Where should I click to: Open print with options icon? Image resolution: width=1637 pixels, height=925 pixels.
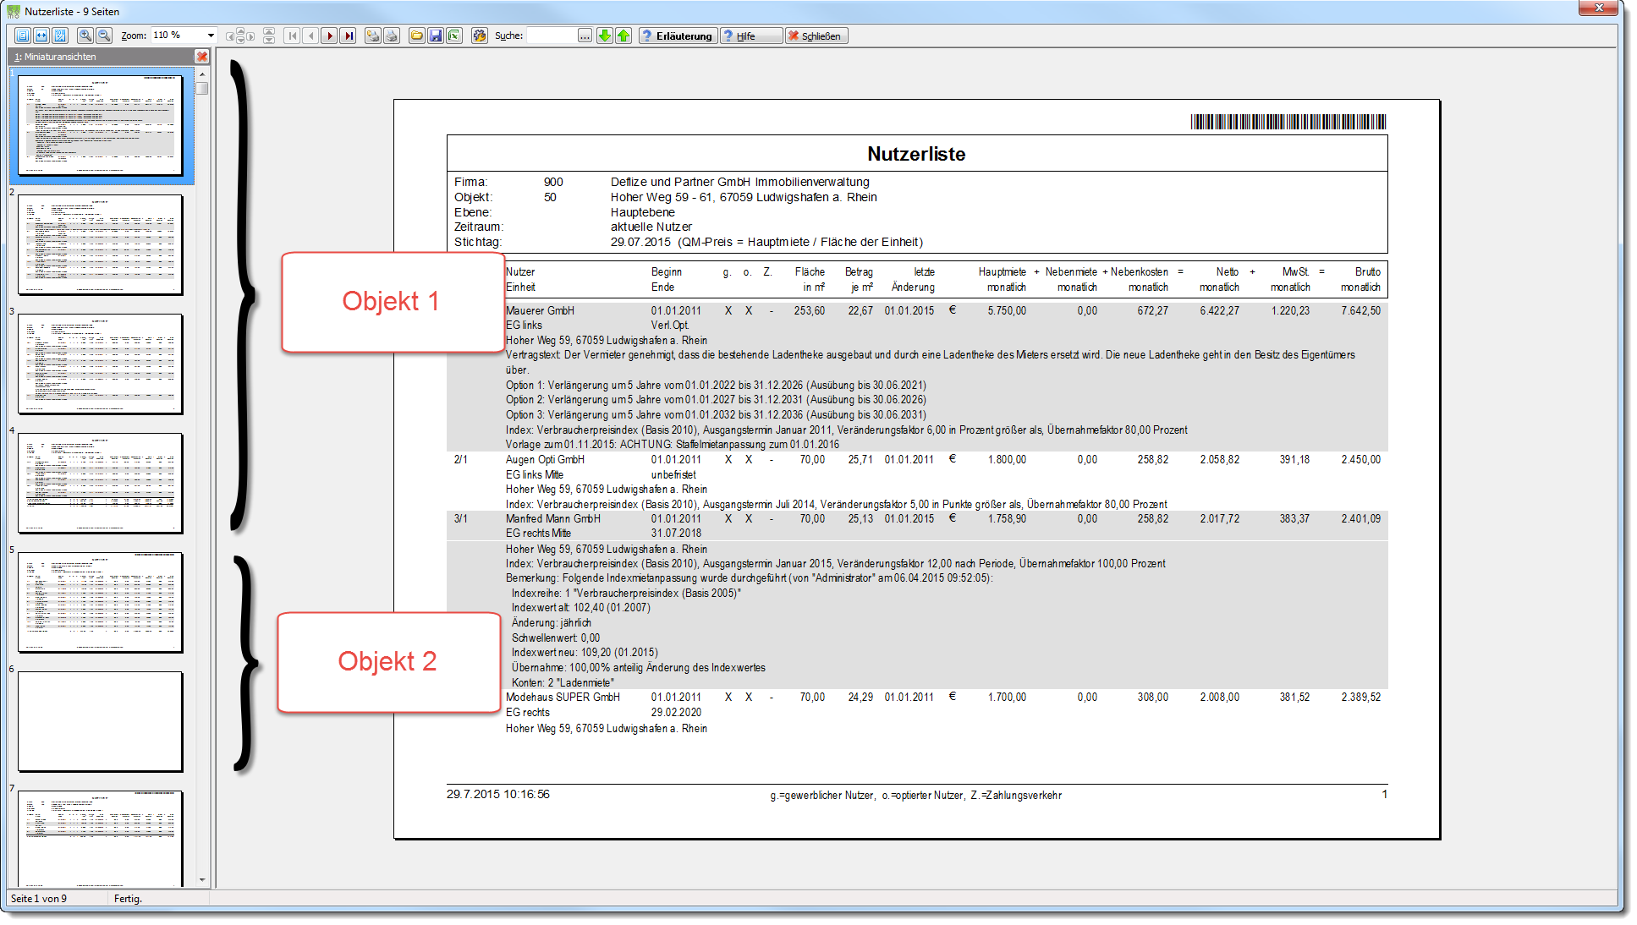tap(373, 36)
